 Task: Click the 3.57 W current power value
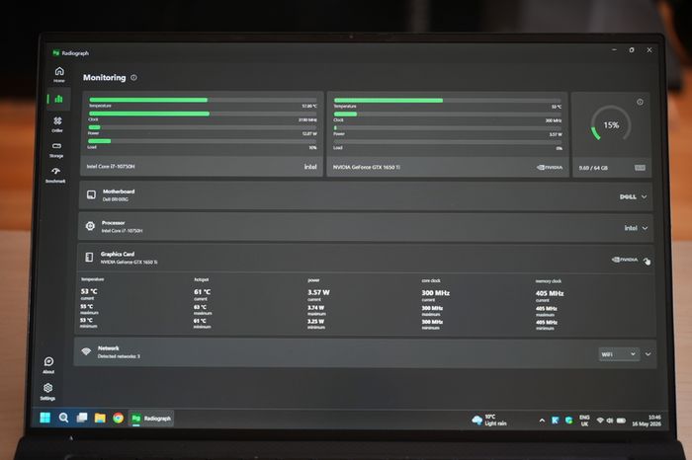[318, 292]
